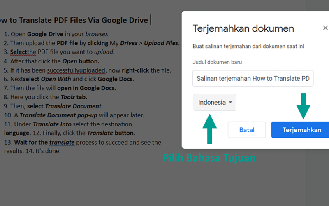Click step 12 'click the Translate button'
The height and width of the screenshot is (206, 329).
pyautogui.click(x=84, y=133)
